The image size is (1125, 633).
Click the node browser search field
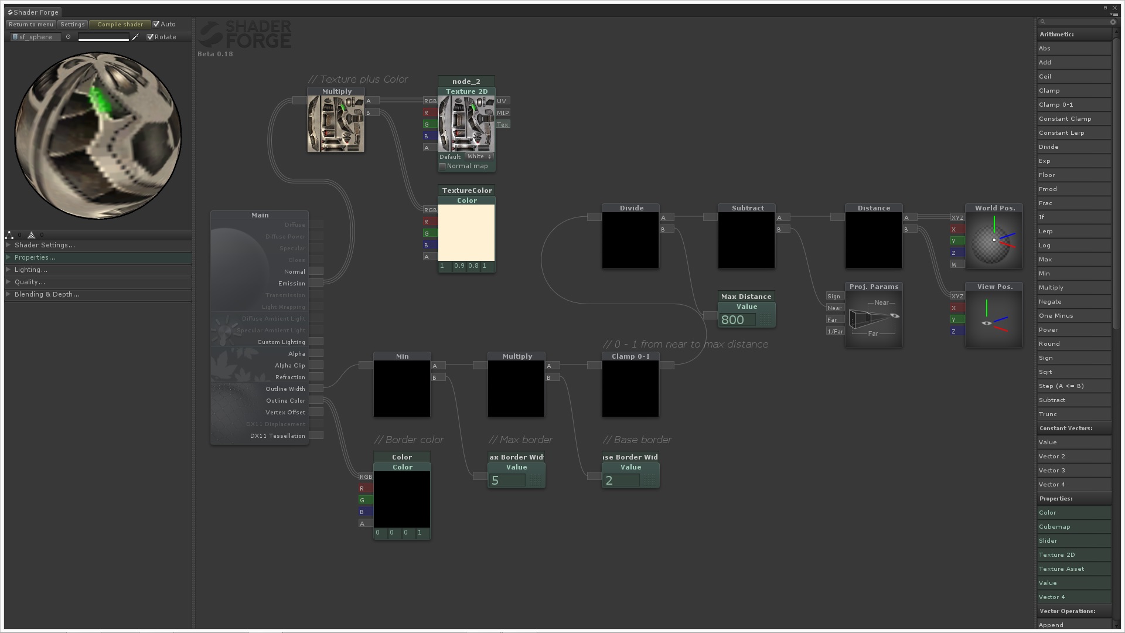1077,22
